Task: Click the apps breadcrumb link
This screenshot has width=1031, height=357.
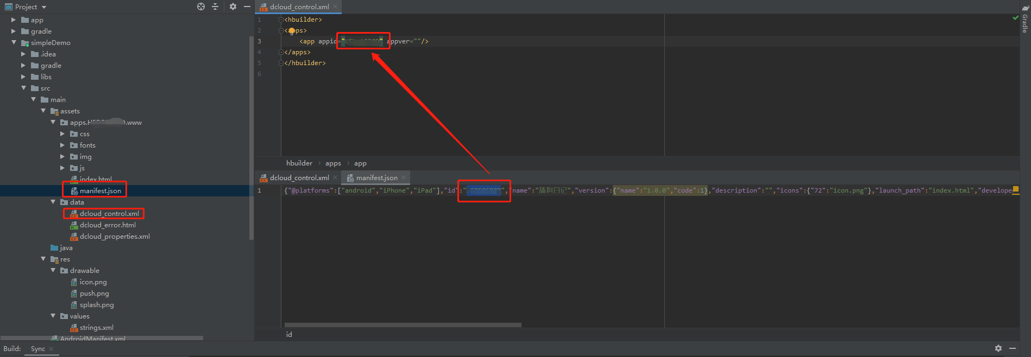Action: [333, 163]
